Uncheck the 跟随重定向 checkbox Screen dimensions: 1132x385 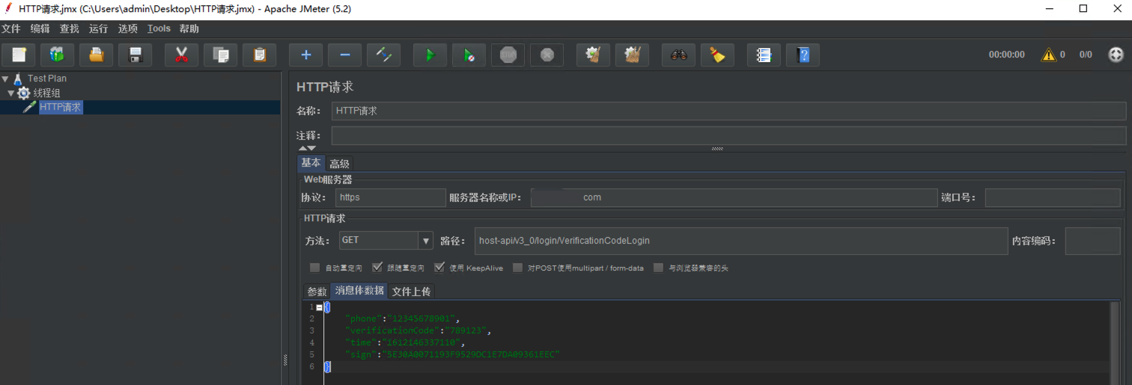tap(377, 268)
